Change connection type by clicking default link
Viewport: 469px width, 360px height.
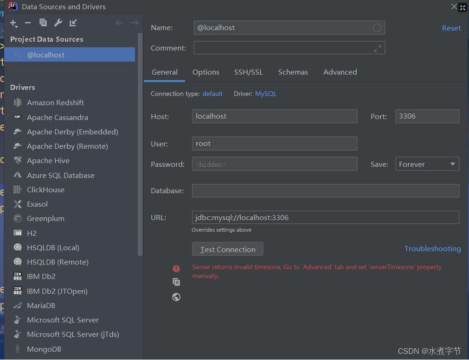pyautogui.click(x=212, y=93)
